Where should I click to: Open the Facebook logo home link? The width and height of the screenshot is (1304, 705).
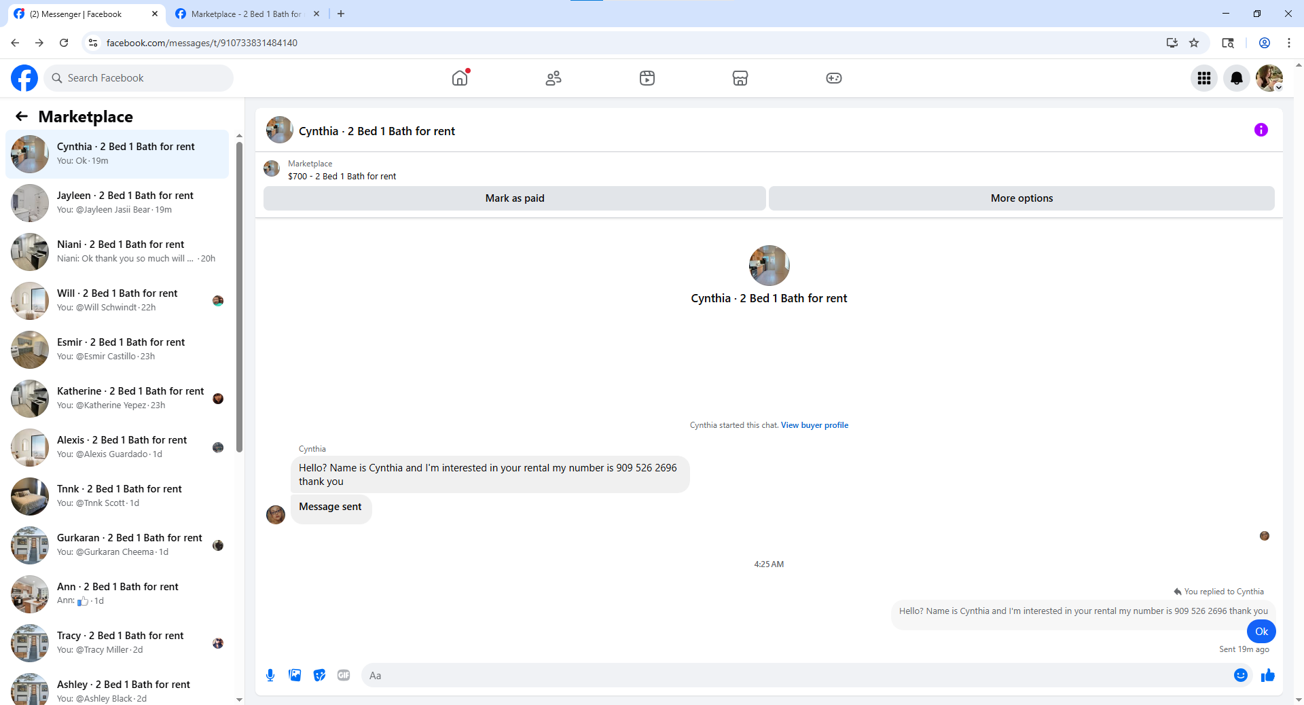[24, 78]
